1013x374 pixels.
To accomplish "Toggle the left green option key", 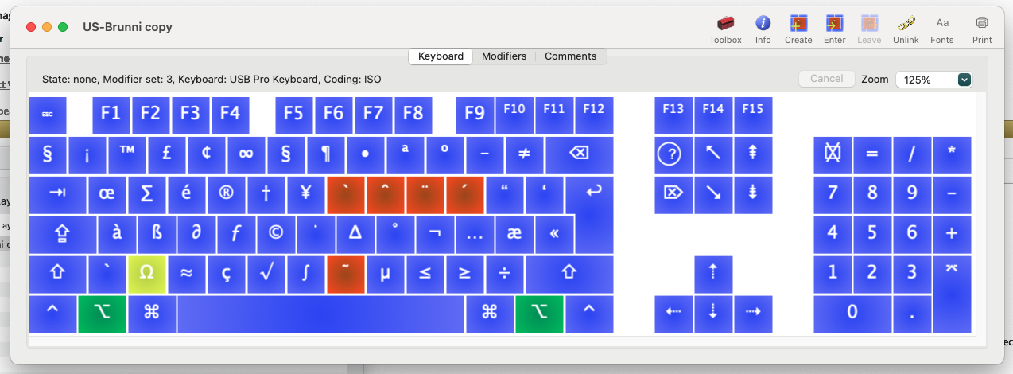I will pos(103,314).
